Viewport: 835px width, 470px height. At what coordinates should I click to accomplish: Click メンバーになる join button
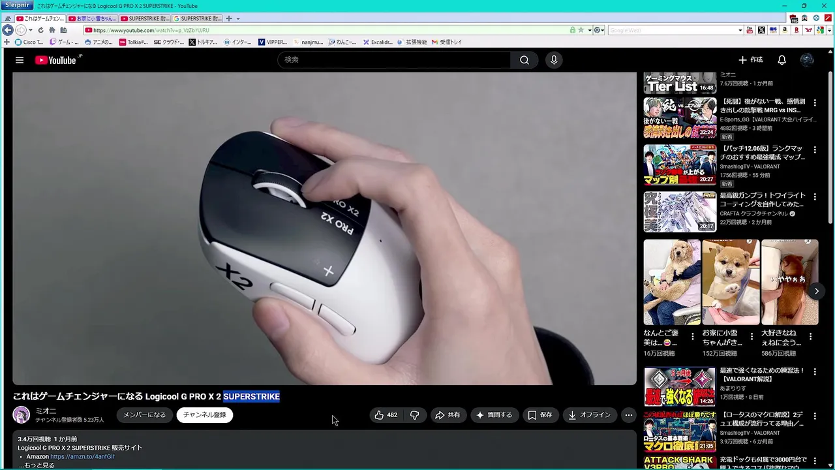pyautogui.click(x=145, y=415)
